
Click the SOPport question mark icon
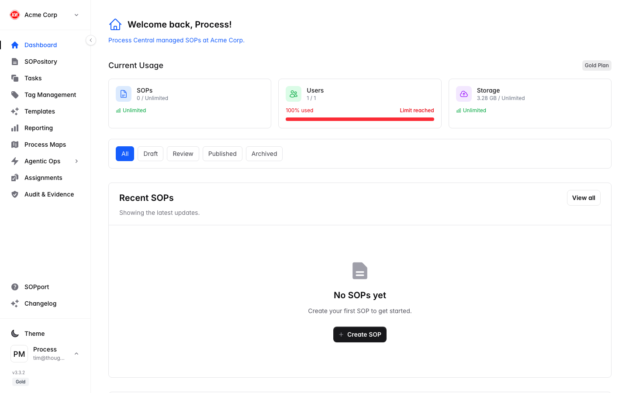coord(15,287)
